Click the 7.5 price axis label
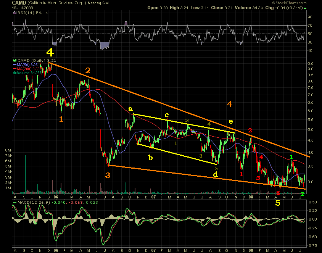The image size is (322, 253). click(311, 88)
